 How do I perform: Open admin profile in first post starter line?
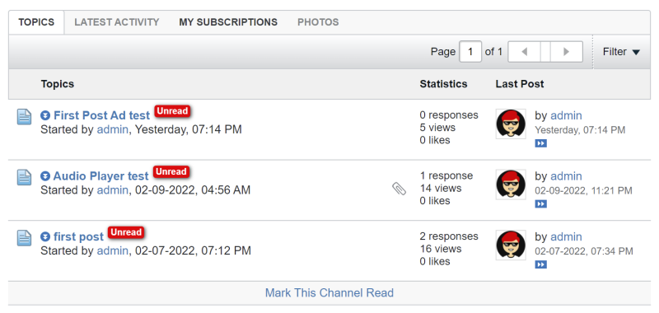tap(113, 251)
